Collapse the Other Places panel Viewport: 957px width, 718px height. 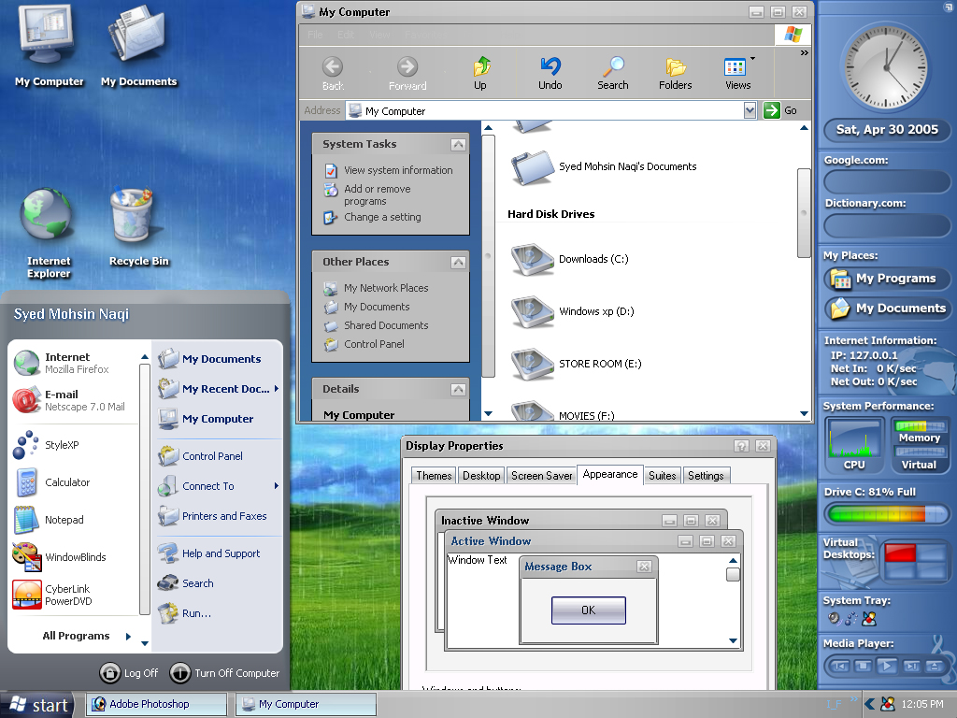[x=458, y=262]
